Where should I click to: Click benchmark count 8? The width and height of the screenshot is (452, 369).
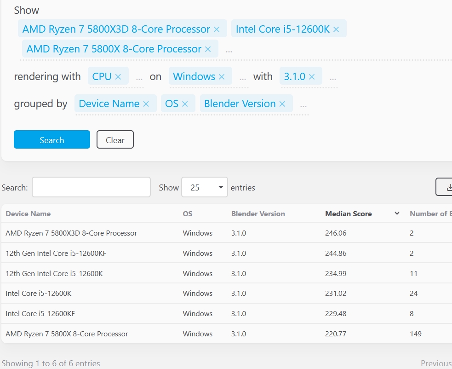[x=412, y=314]
